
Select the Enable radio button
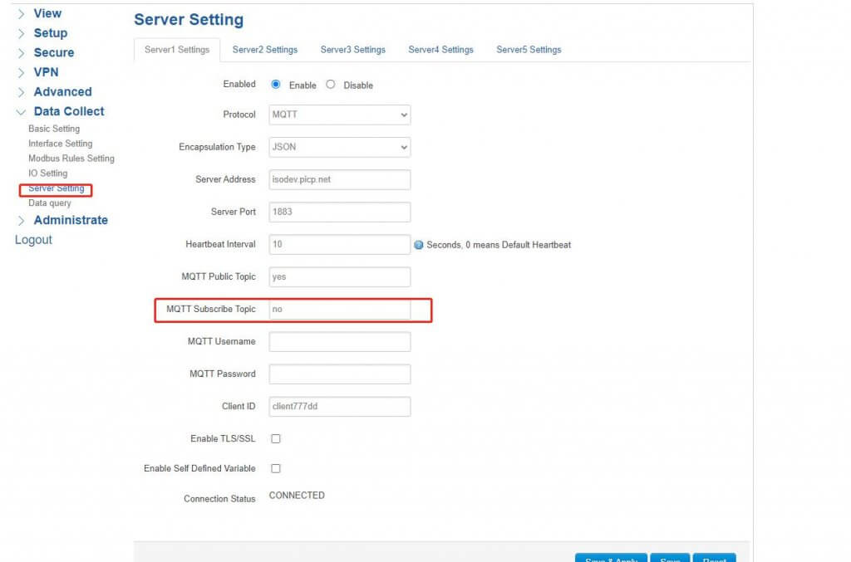click(x=275, y=85)
